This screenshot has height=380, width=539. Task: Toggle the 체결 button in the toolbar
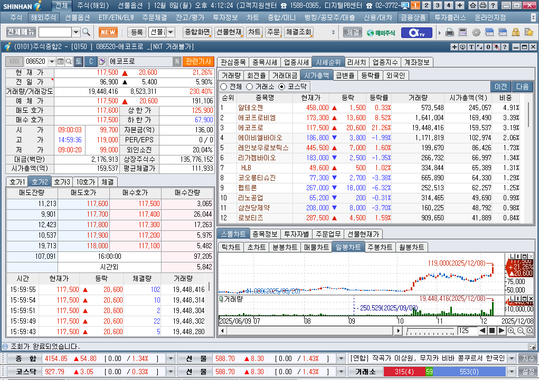point(353,32)
